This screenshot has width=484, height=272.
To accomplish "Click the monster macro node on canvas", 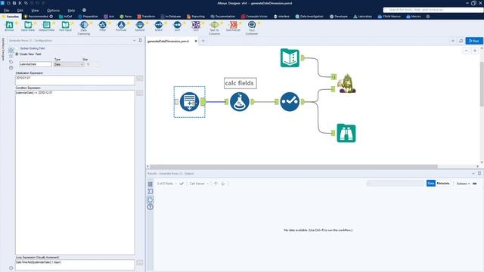I will [x=347, y=84].
